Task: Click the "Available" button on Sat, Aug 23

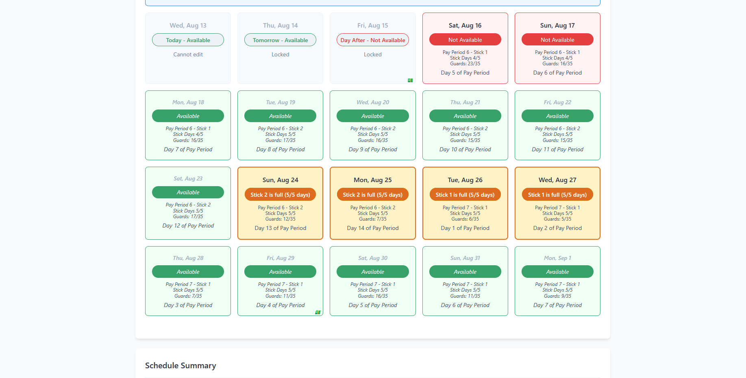Action: coord(187,192)
